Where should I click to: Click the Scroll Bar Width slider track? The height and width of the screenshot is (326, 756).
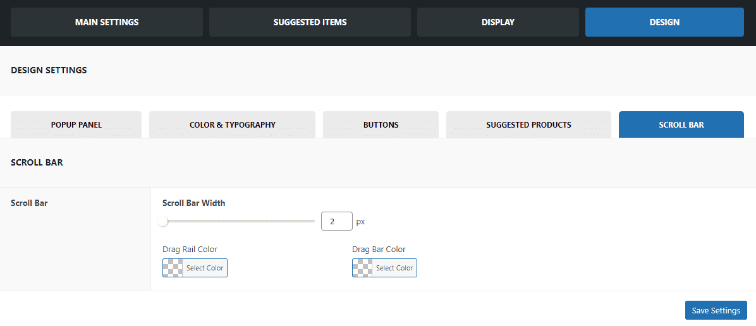point(239,221)
